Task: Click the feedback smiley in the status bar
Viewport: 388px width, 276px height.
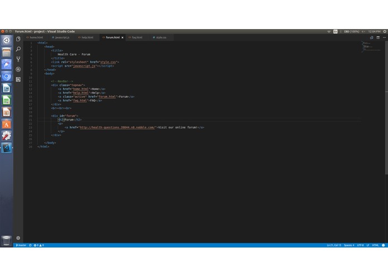Action: [384, 245]
